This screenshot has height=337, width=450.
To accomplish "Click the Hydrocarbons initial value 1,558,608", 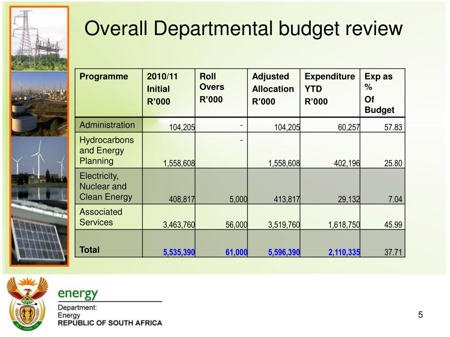I will pos(179,163).
